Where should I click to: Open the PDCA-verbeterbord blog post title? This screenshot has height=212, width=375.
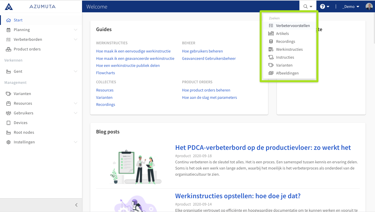pyautogui.click(x=263, y=147)
